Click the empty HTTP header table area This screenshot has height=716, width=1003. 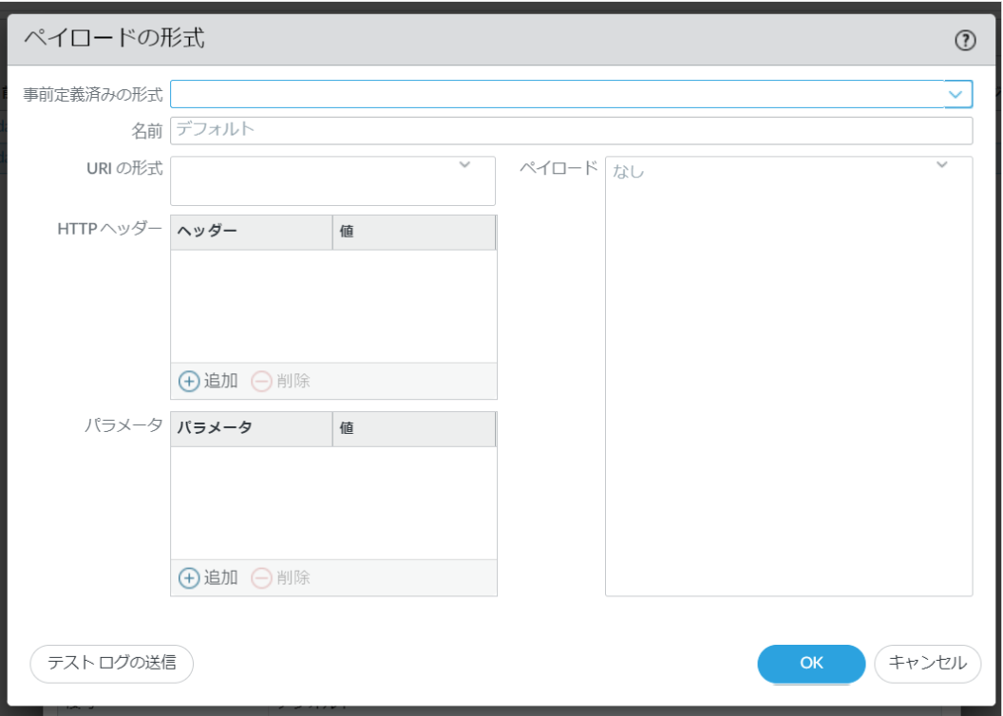[332, 304]
